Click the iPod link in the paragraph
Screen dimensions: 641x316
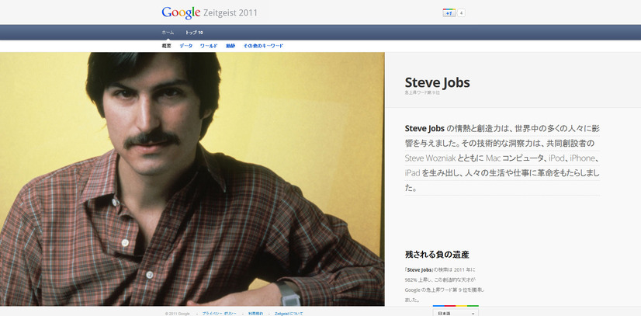point(556,158)
